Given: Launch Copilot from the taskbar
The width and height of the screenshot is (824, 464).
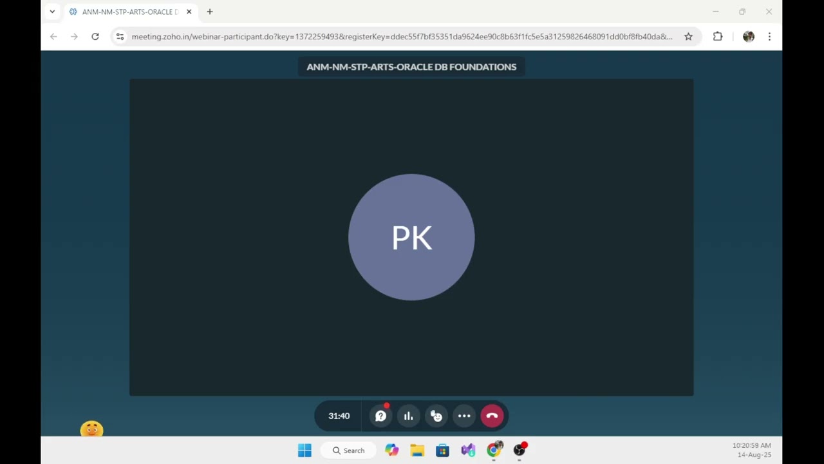Looking at the screenshot, I should tap(391, 450).
